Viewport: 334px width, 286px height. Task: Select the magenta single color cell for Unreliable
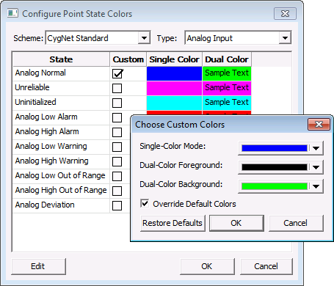coord(174,88)
